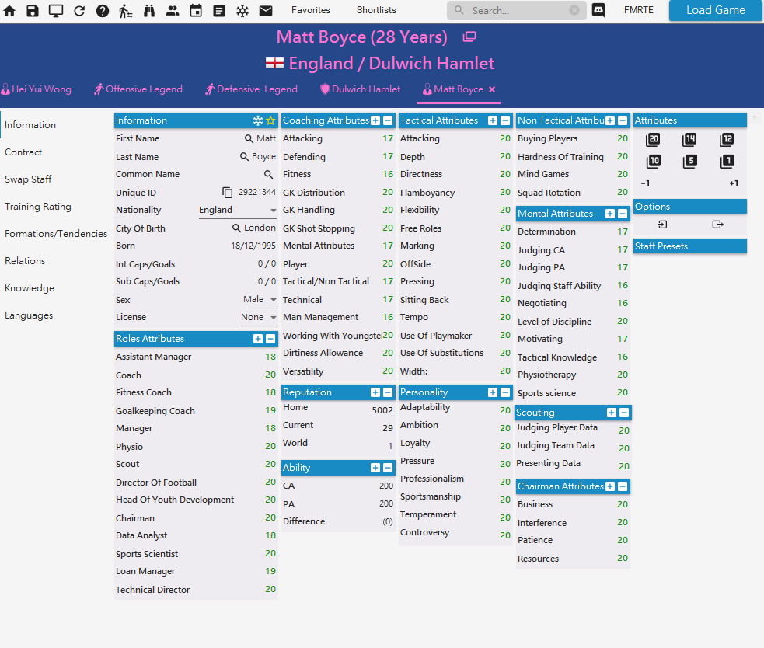
Task: Click the Discord chat icon
Action: pyautogui.click(x=598, y=10)
